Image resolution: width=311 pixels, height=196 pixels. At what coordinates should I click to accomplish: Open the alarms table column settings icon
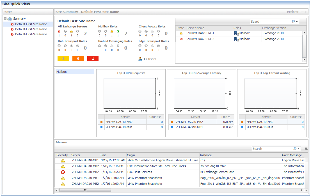[306, 149]
